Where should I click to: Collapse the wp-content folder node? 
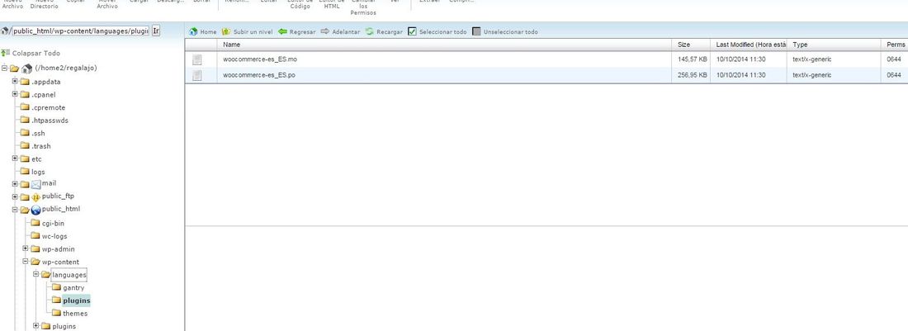(x=26, y=262)
